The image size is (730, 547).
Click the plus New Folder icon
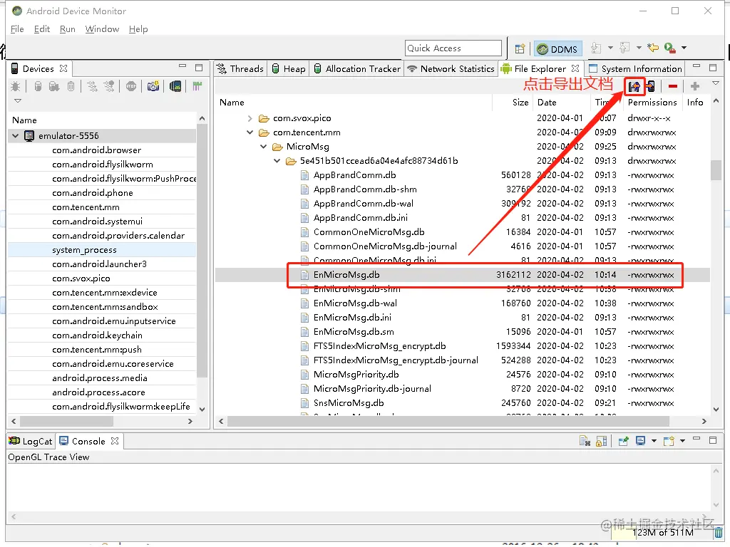pyautogui.click(x=695, y=86)
